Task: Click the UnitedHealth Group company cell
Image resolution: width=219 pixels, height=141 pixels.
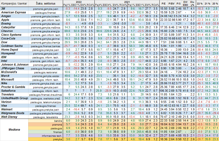Action: point(14,98)
